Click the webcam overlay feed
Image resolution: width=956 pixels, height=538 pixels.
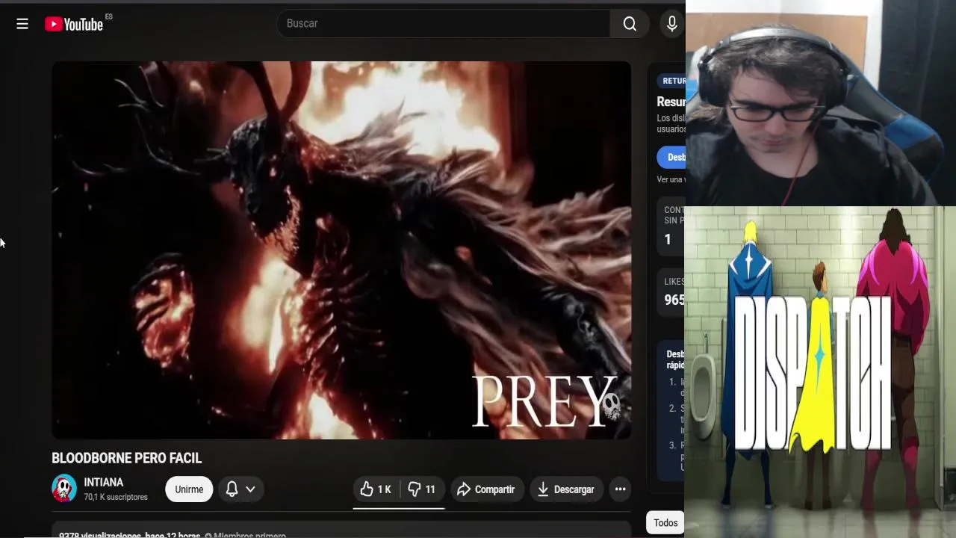(x=820, y=103)
